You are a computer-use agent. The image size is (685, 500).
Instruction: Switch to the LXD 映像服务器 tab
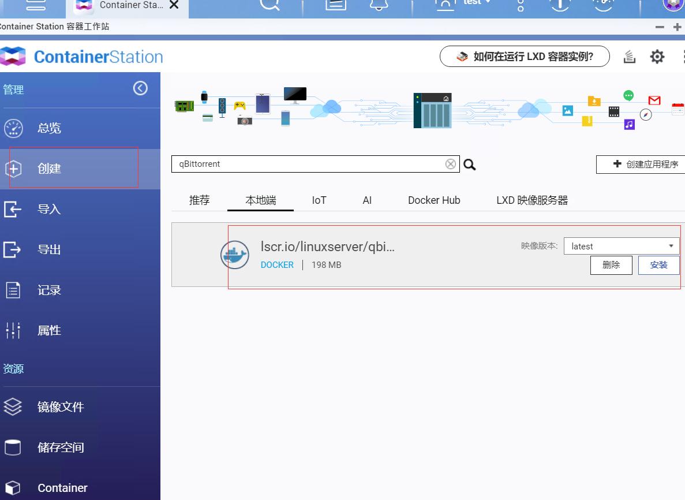click(x=532, y=200)
